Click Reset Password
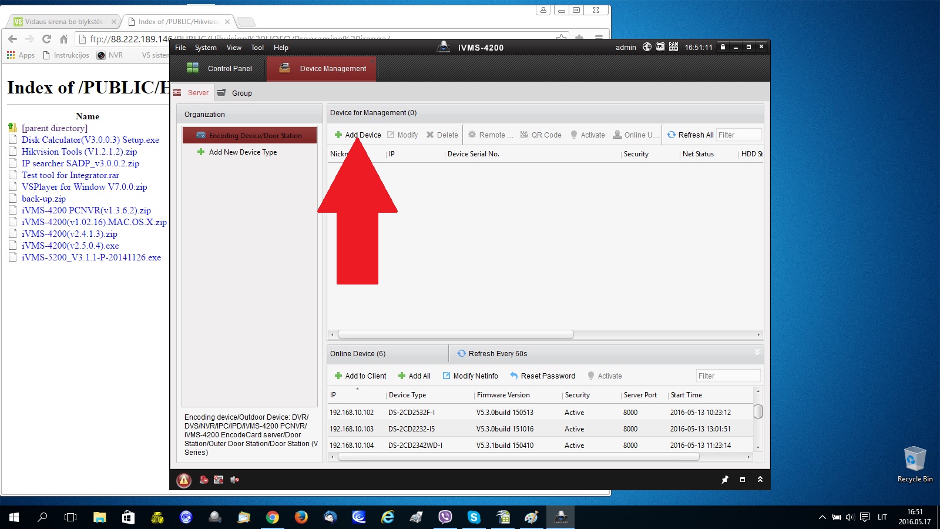Viewport: 940px width, 529px height. (542, 376)
